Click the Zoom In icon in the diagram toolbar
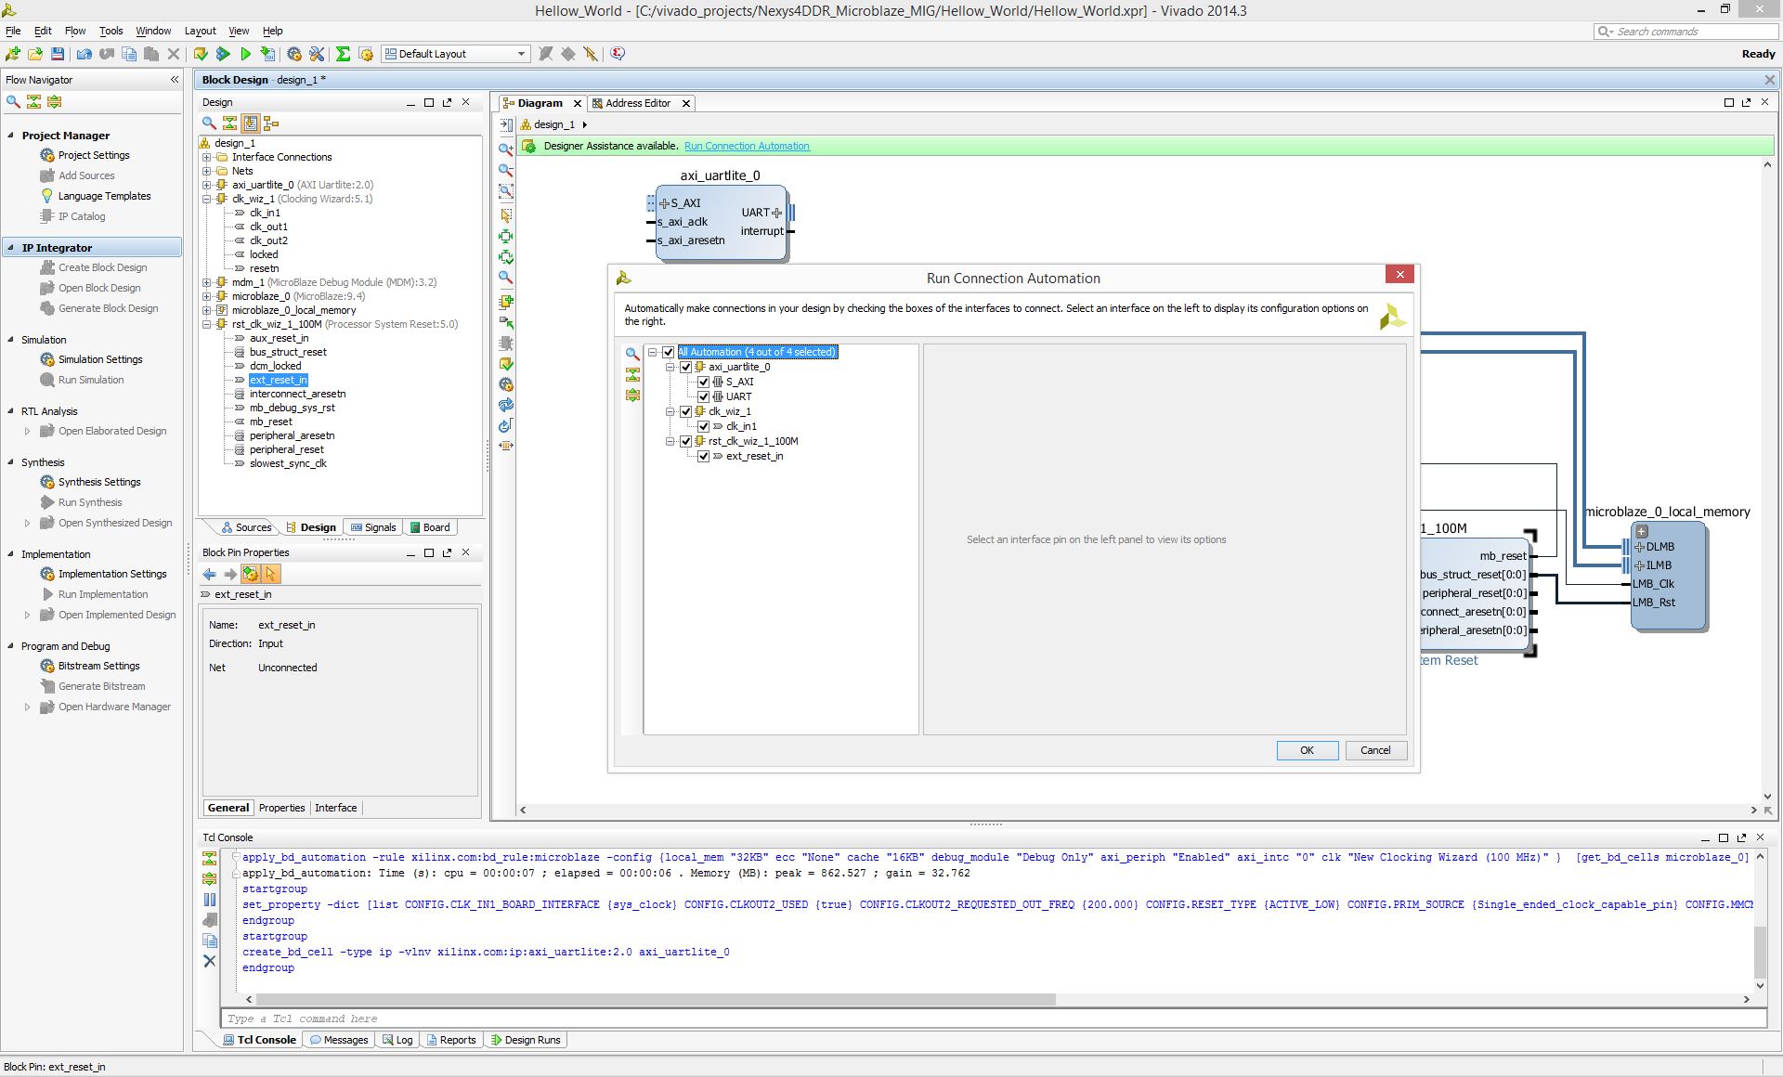Screen dimensions: 1783x1077 point(506,149)
